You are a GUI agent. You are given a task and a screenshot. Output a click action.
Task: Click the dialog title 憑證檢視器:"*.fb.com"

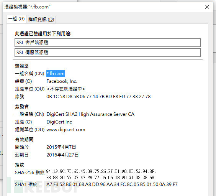(x=28, y=7)
